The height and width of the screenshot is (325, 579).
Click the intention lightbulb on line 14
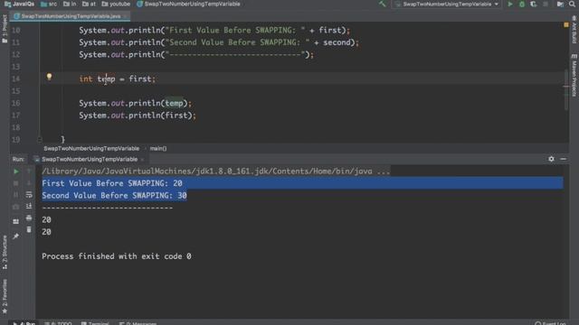pyautogui.click(x=49, y=77)
